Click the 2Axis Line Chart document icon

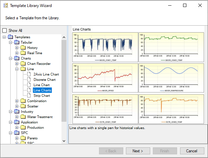[x=29, y=74]
